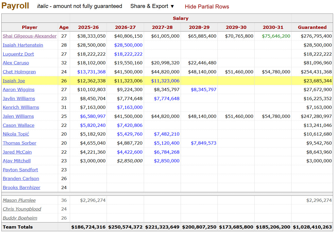Sort by 2026-27 salary column

125,27
